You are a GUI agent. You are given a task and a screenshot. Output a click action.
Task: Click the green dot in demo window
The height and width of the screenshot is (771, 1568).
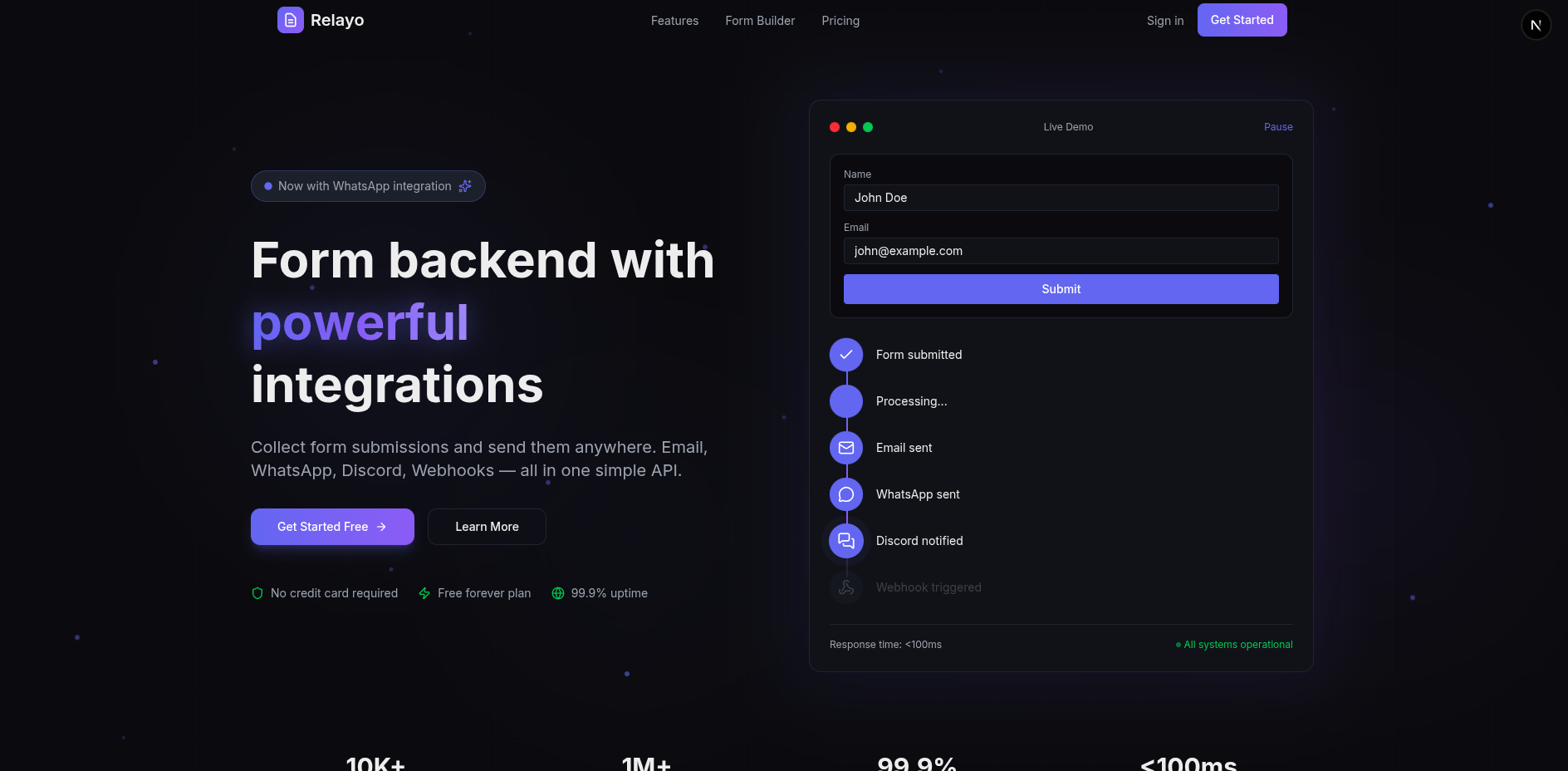(x=868, y=127)
